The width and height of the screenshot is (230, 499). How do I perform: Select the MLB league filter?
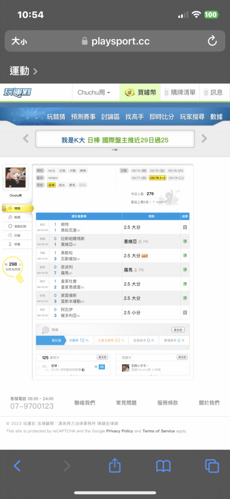pyautogui.click(x=51, y=171)
